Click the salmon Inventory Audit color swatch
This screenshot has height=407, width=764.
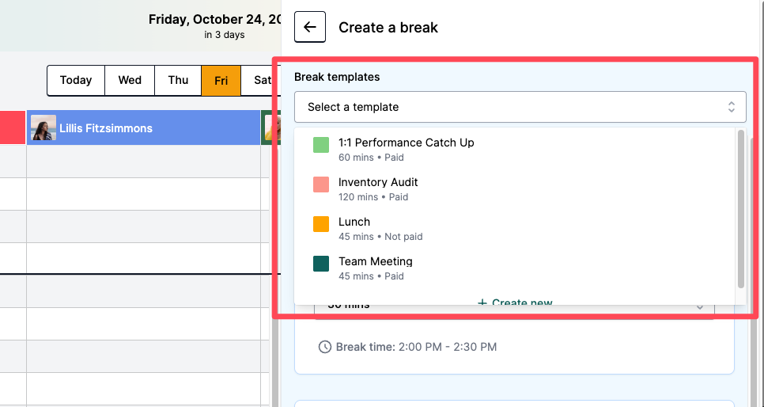pyautogui.click(x=321, y=184)
